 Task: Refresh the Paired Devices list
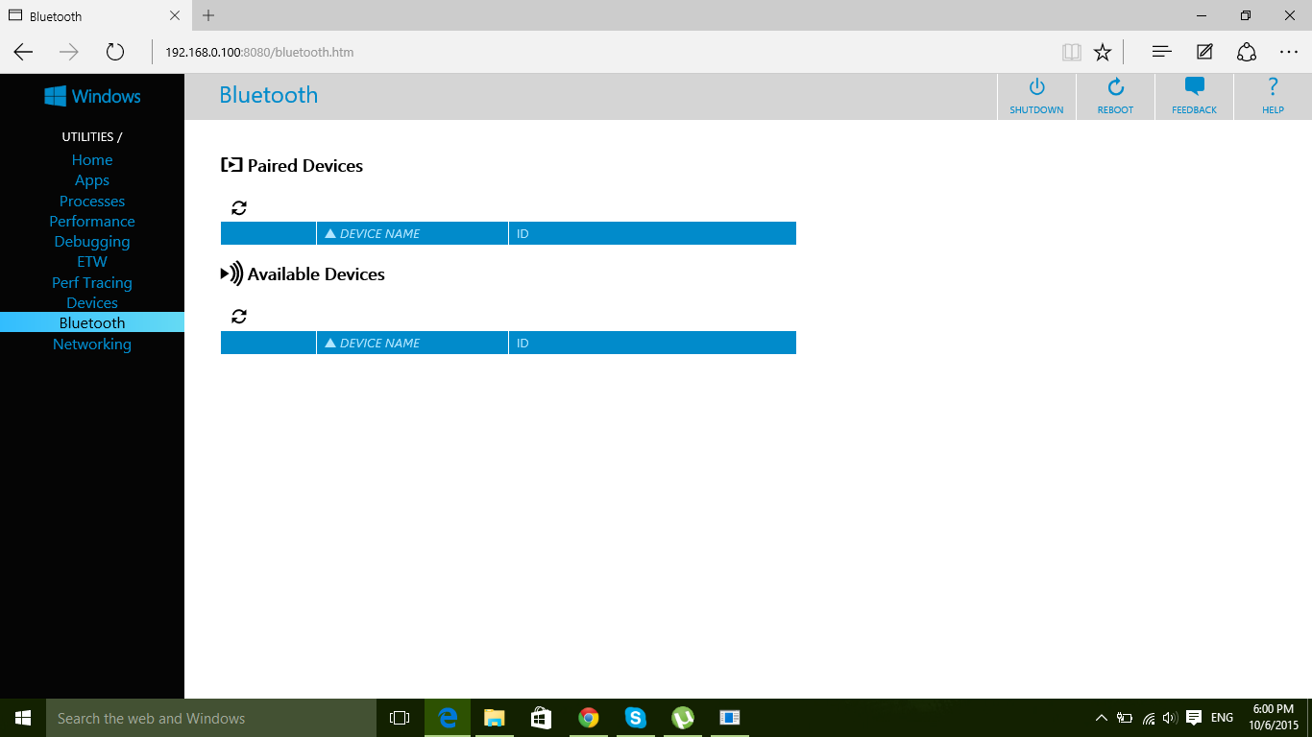coord(239,207)
